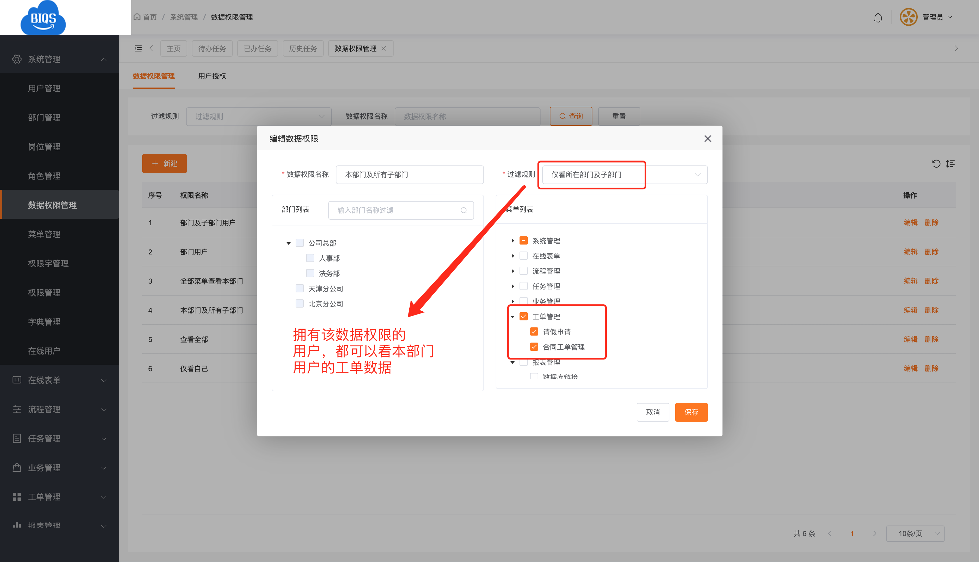Screen dimensions: 979x562
Task: Check the 任务管理 menu checkbox
Action: (x=523, y=286)
